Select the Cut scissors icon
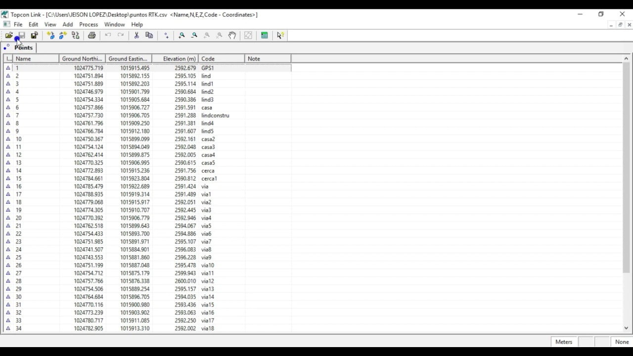633x356 pixels. [x=136, y=35]
